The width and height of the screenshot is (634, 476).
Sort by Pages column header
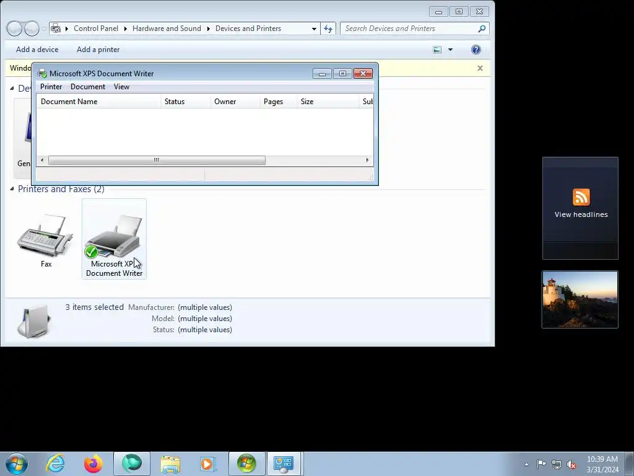(x=278, y=102)
